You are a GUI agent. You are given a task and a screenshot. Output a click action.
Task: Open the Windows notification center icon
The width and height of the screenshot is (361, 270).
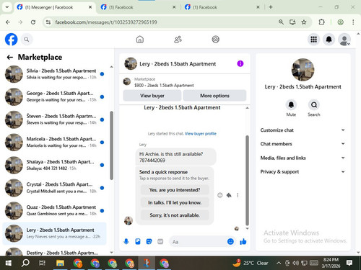pyautogui.click(x=349, y=263)
